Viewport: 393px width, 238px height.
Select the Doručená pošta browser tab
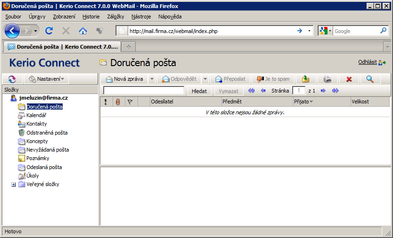click(62, 47)
